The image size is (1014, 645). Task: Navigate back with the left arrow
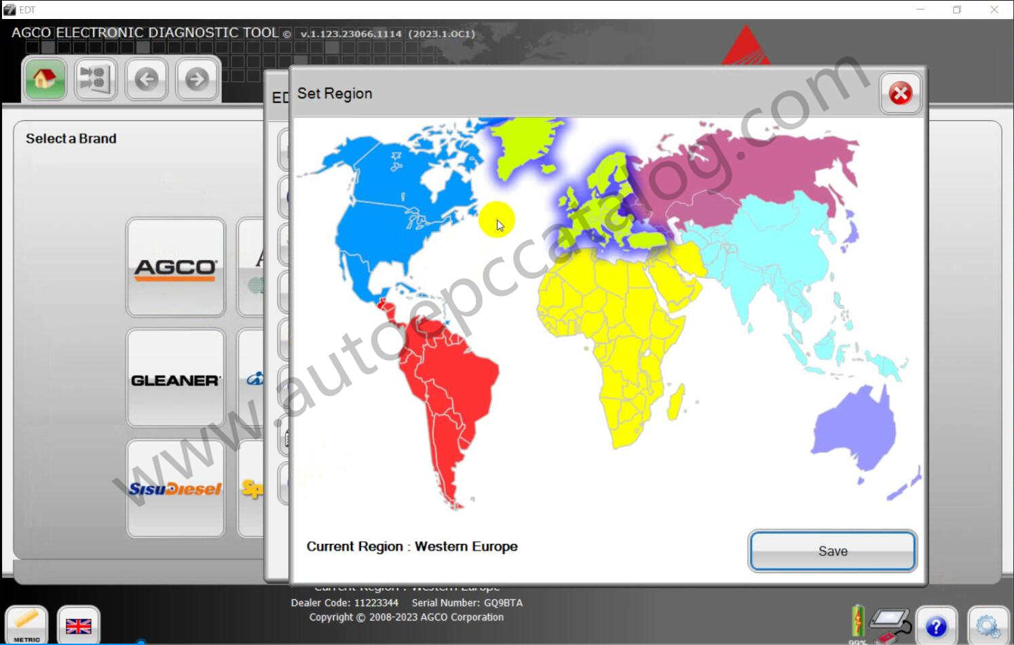(146, 79)
